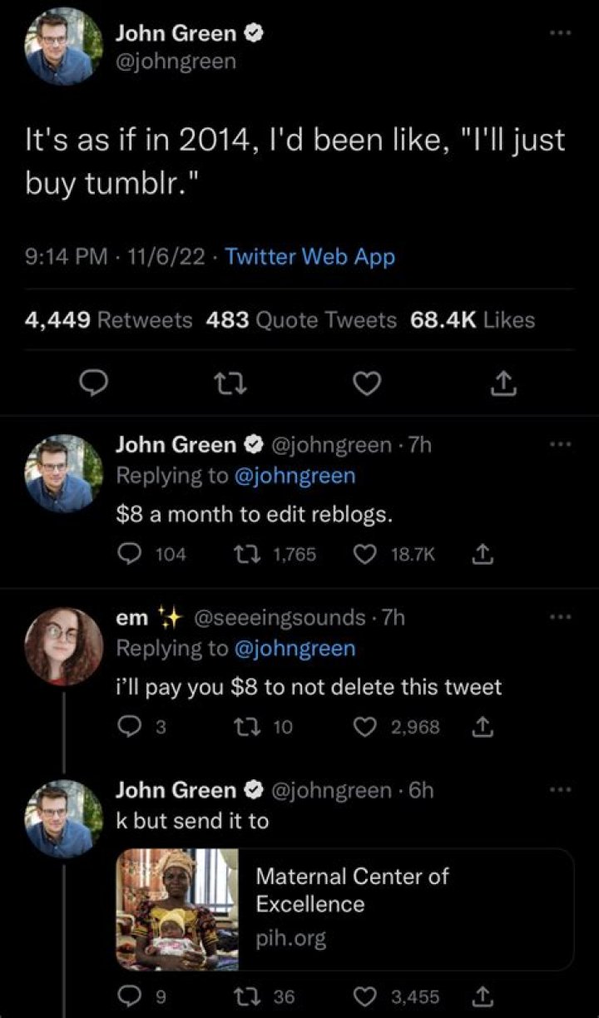Retweet the main "buy tumblr" tweet
The width and height of the screenshot is (599, 1018).
click(x=227, y=382)
